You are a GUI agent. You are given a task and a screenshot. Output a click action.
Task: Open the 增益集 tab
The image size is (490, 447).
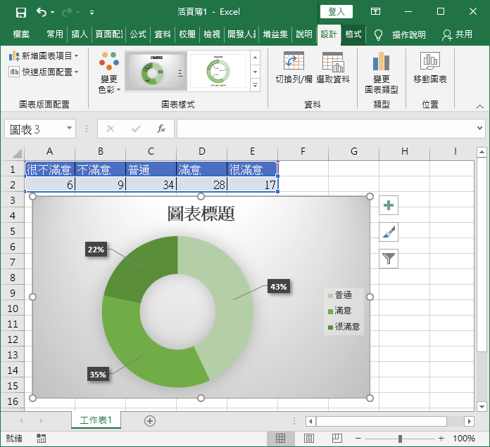(275, 34)
